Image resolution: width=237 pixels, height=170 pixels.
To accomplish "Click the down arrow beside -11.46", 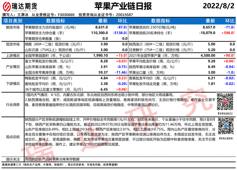I will pyautogui.click(x=127, y=72).
